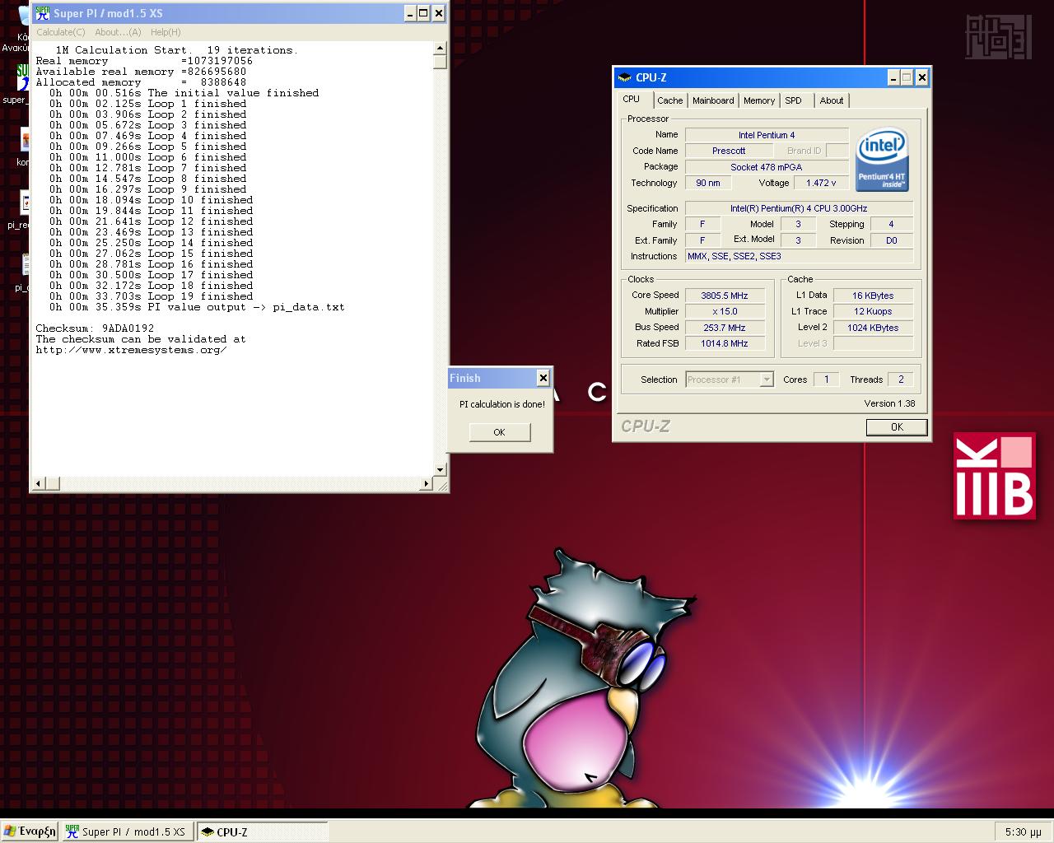
Task: Click the Code Name value Prescott
Action: [729, 151]
